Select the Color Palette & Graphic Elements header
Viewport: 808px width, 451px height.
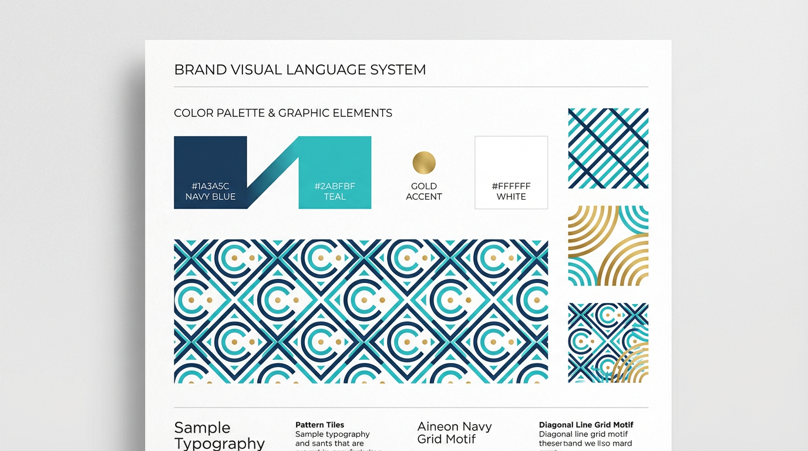click(283, 113)
